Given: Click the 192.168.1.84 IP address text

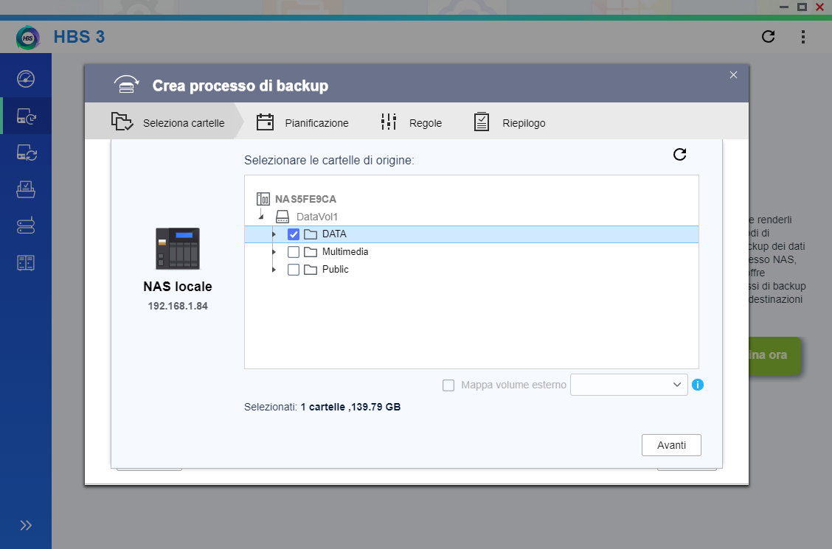Looking at the screenshot, I should pyautogui.click(x=178, y=306).
